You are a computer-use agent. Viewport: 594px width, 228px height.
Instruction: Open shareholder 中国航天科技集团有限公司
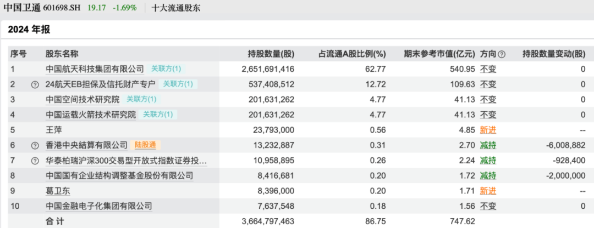[95, 69]
